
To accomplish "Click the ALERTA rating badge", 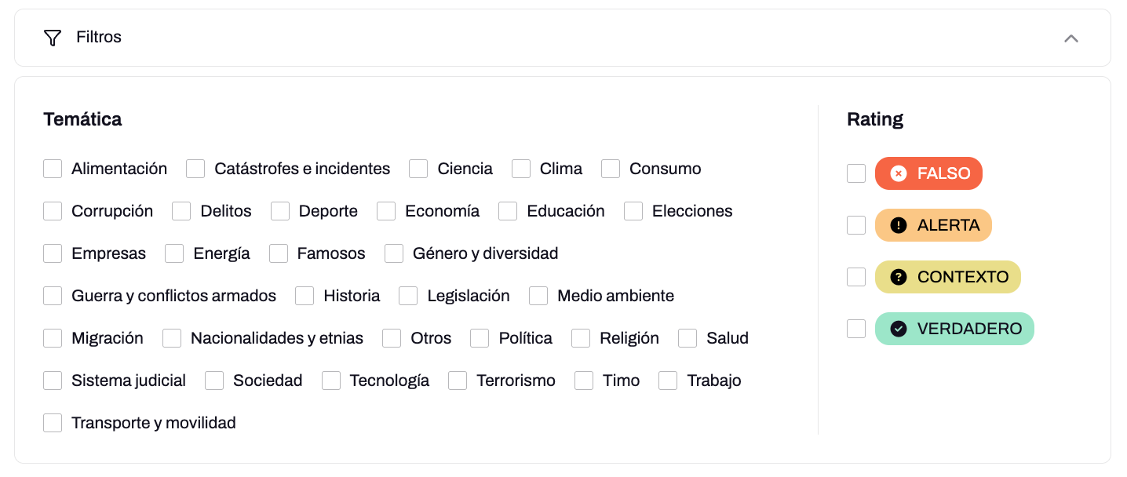I will [933, 225].
